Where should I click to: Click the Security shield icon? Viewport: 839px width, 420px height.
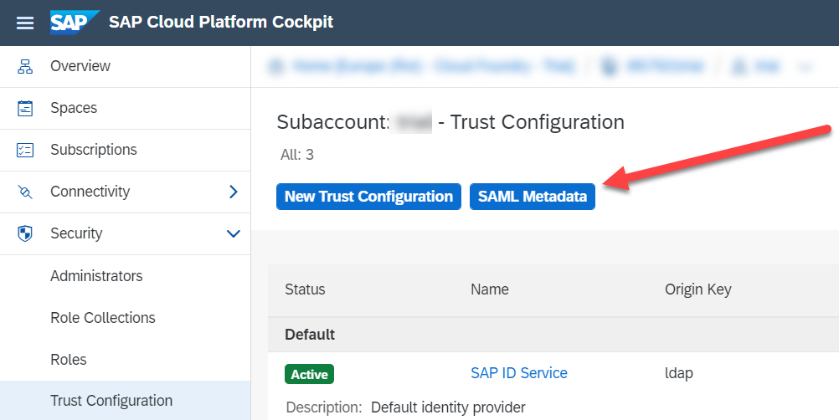coord(25,233)
